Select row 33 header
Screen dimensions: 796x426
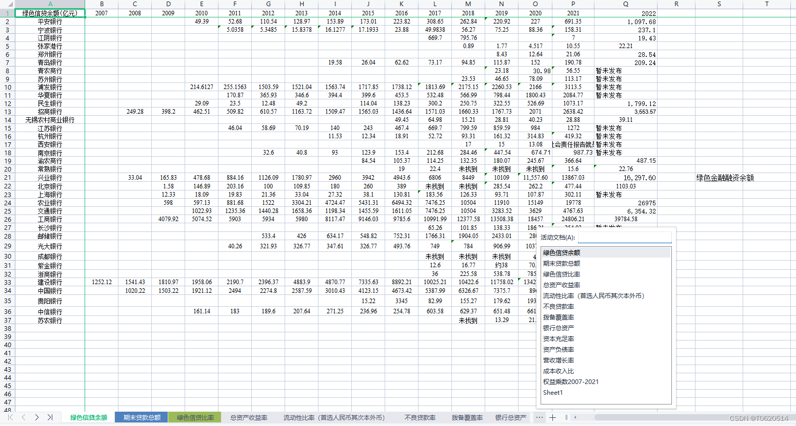[x=7, y=282]
